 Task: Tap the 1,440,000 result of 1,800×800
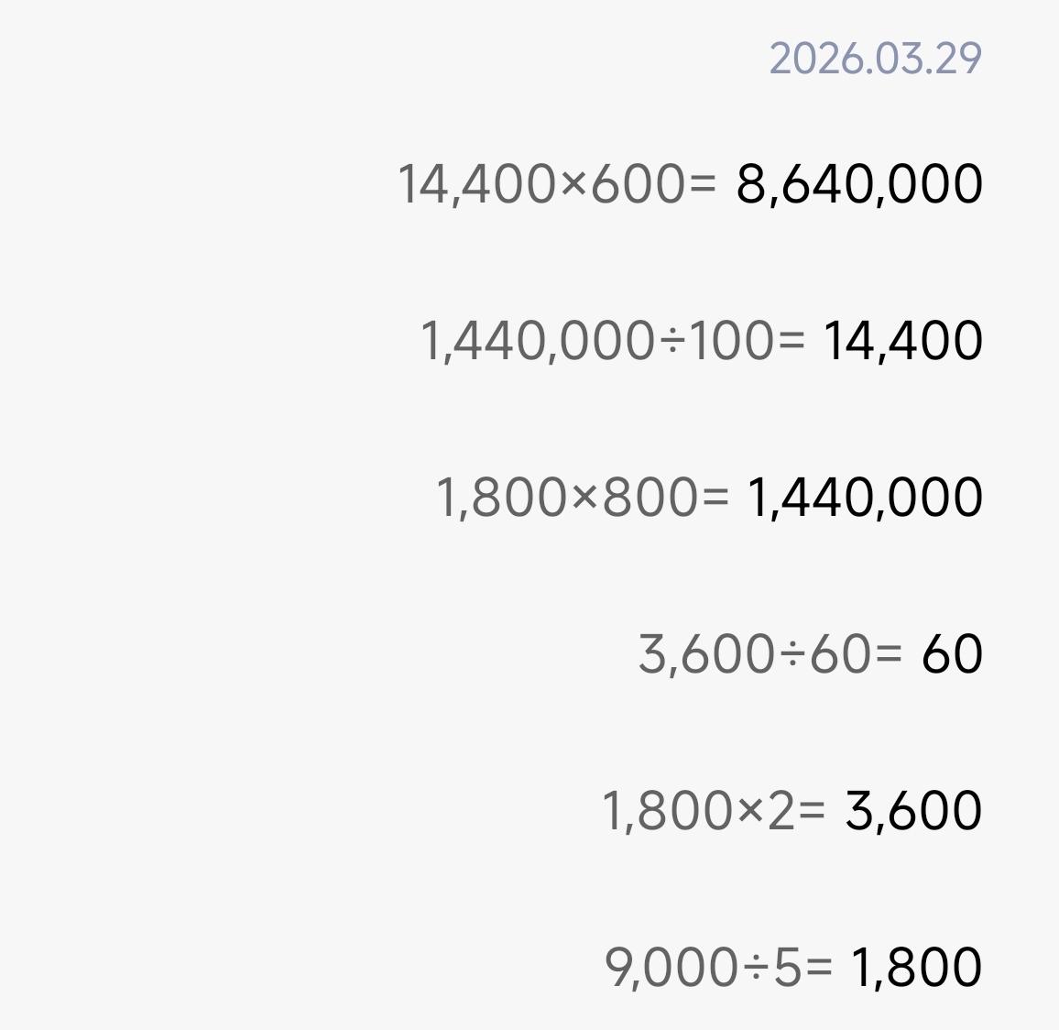pyautogui.click(x=865, y=498)
